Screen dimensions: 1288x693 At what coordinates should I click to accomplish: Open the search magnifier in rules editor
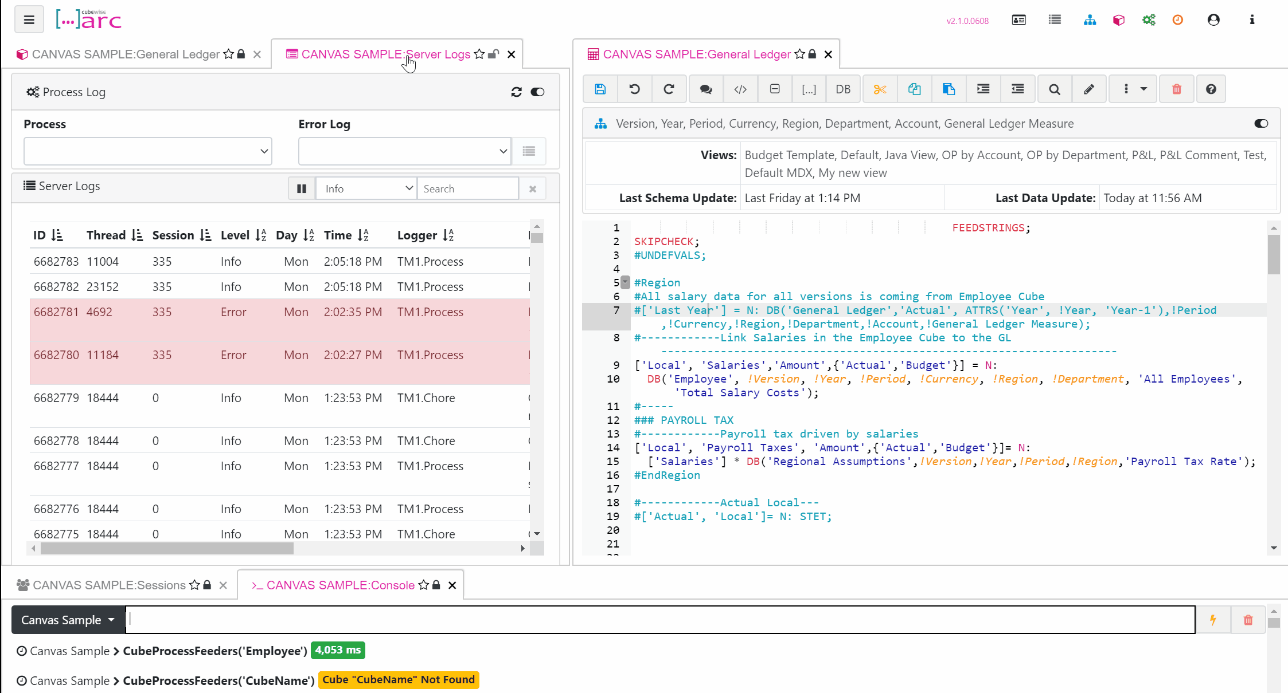click(x=1054, y=89)
